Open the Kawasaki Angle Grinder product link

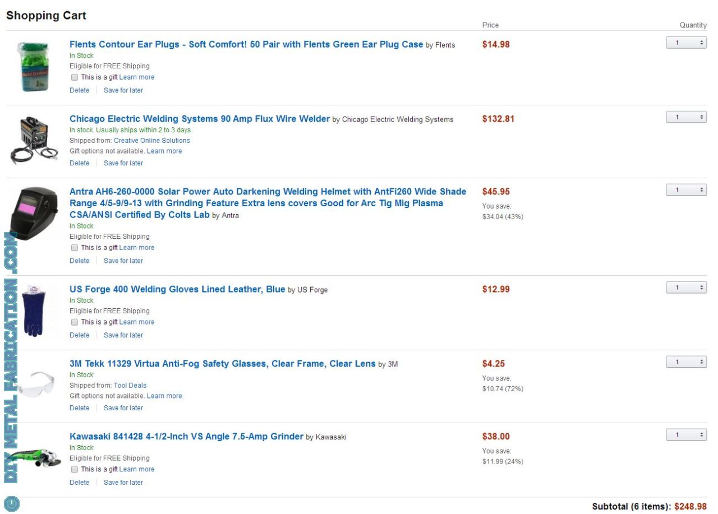point(186,437)
